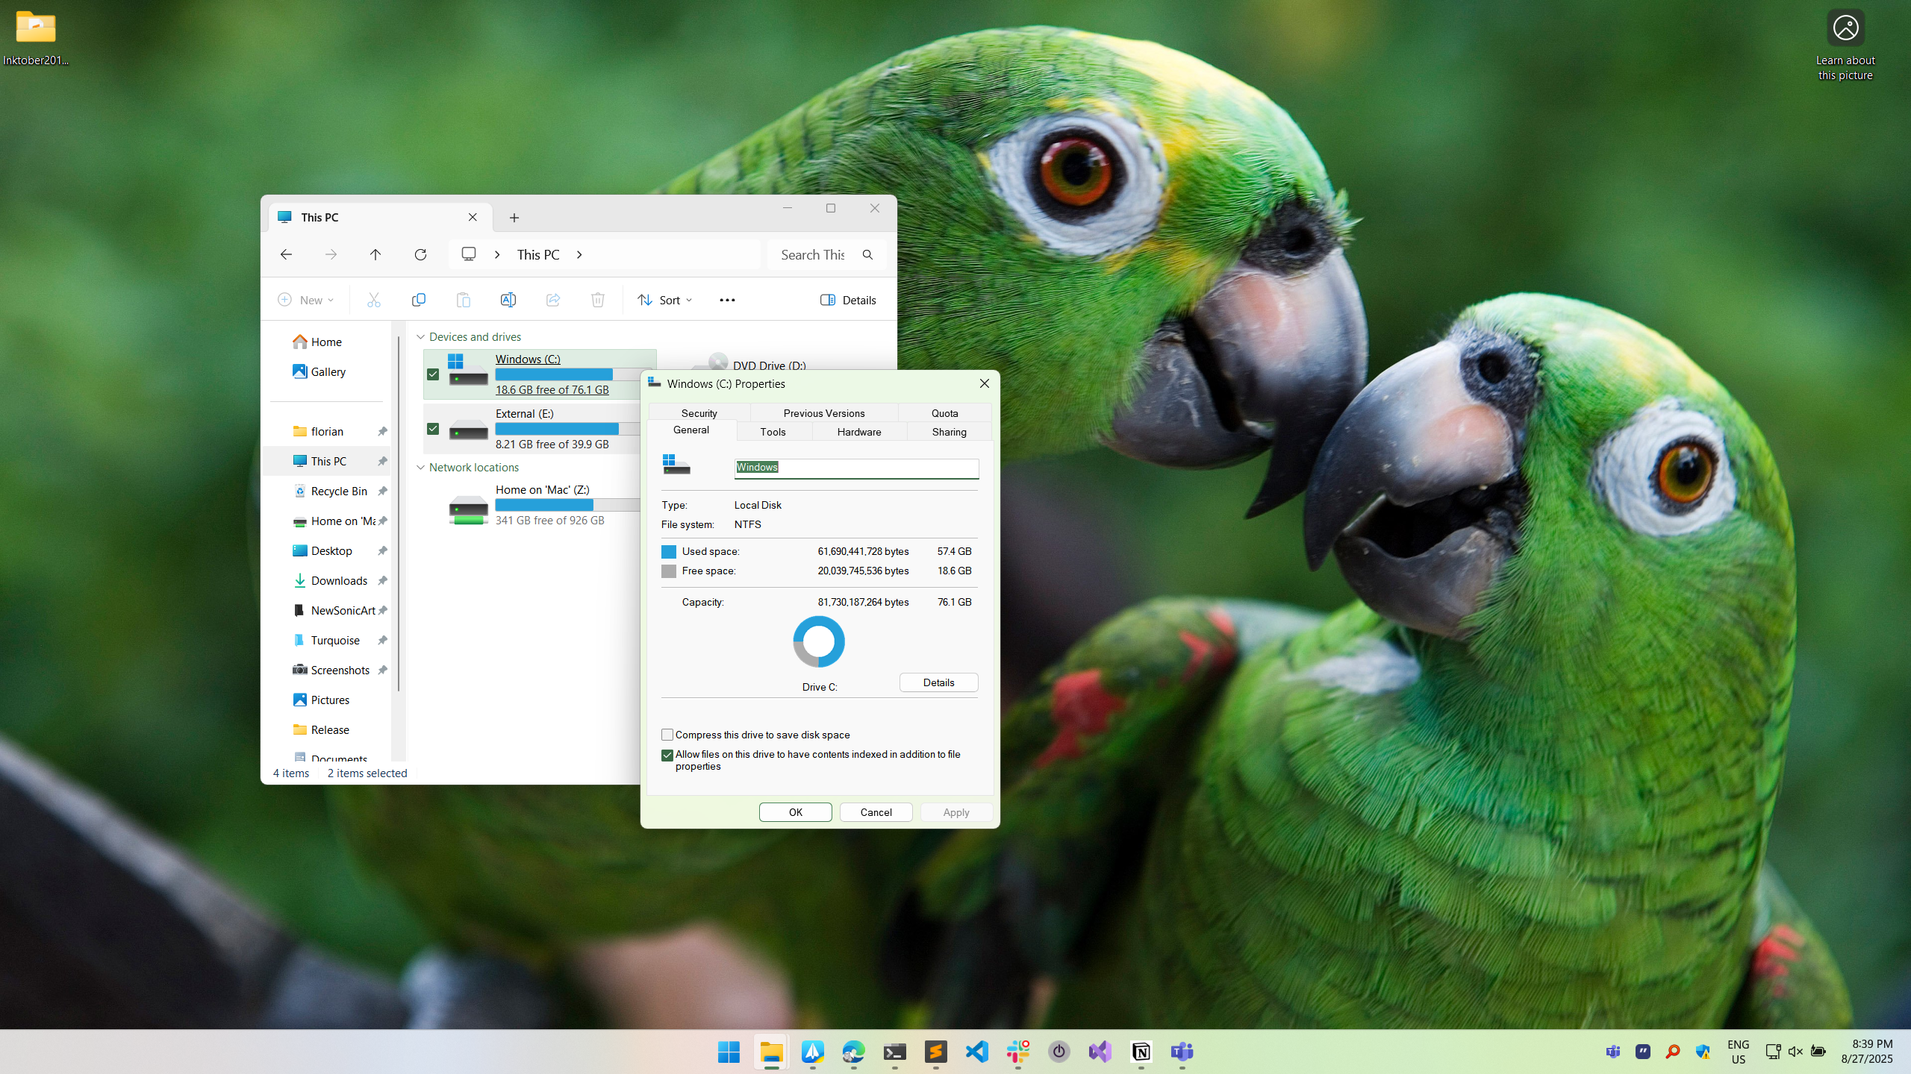Viewport: 1911px width, 1074px height.
Task: Click the Rename icon in Explorer toolbar
Action: coord(508,300)
